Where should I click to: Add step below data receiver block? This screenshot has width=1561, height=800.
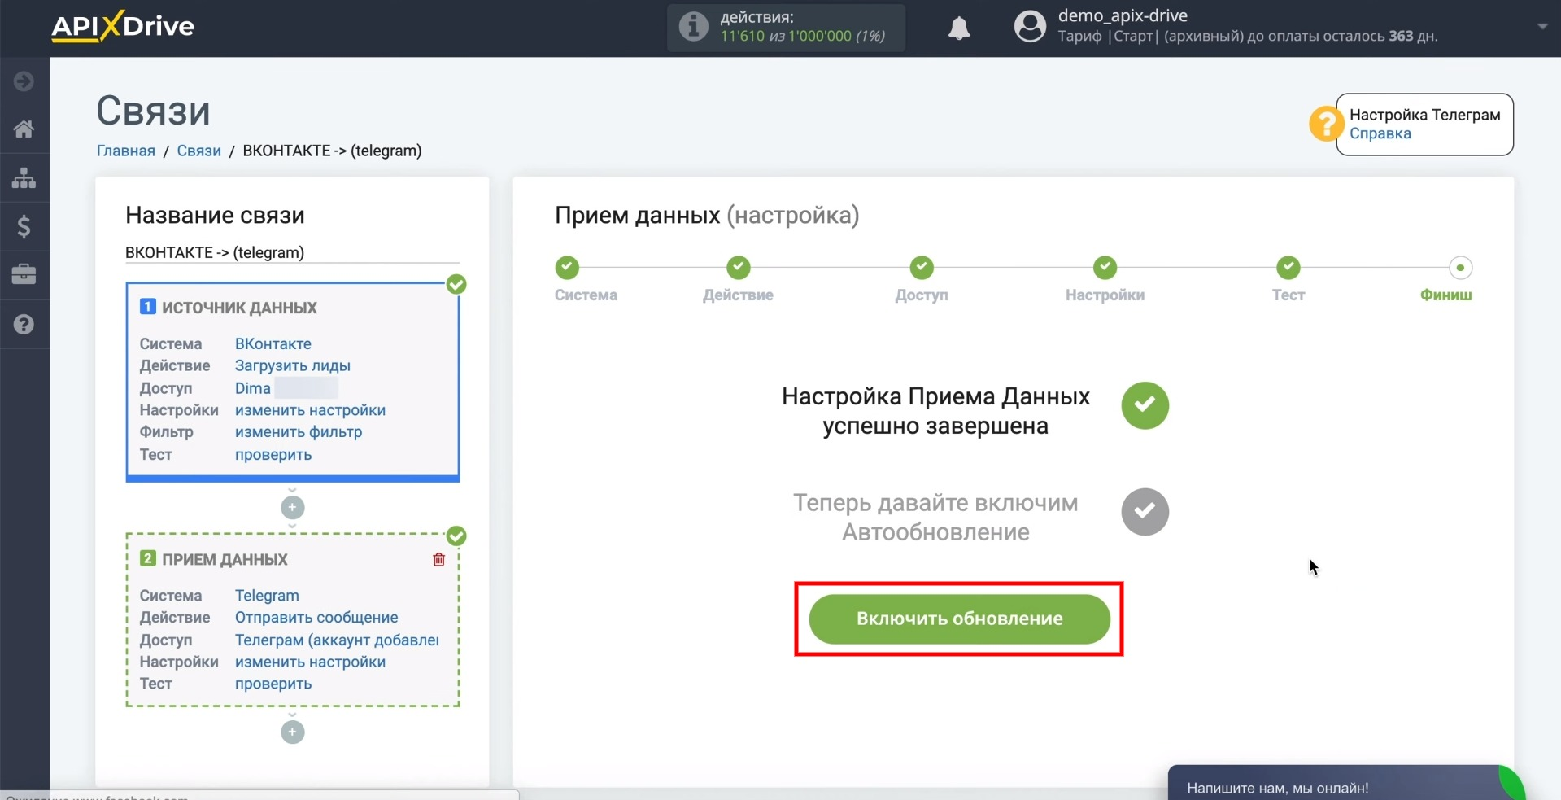(292, 732)
